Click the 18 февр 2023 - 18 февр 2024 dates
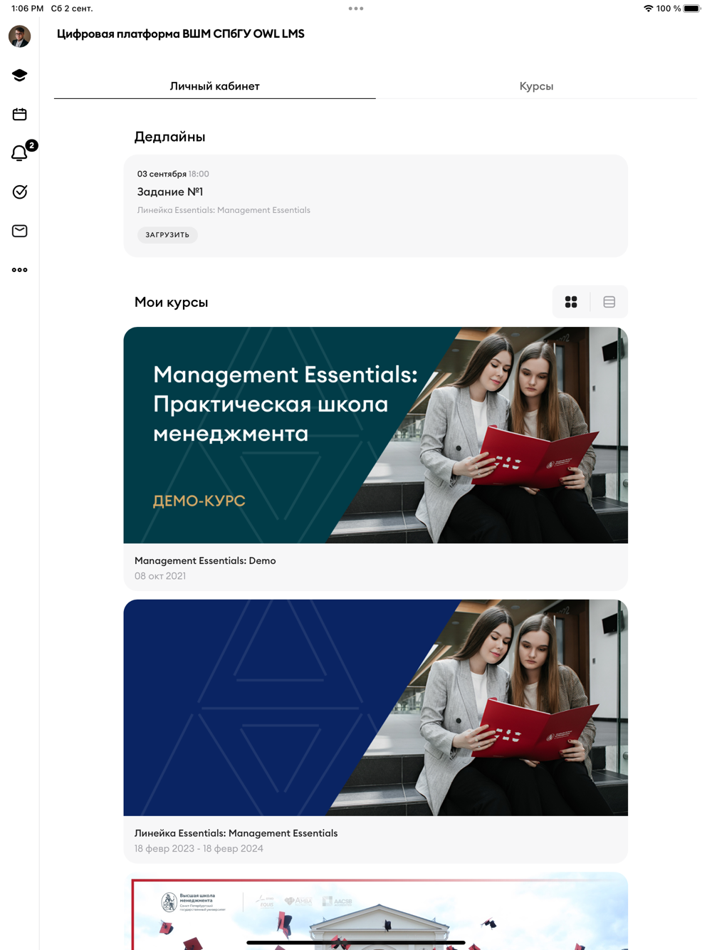 coord(199,849)
